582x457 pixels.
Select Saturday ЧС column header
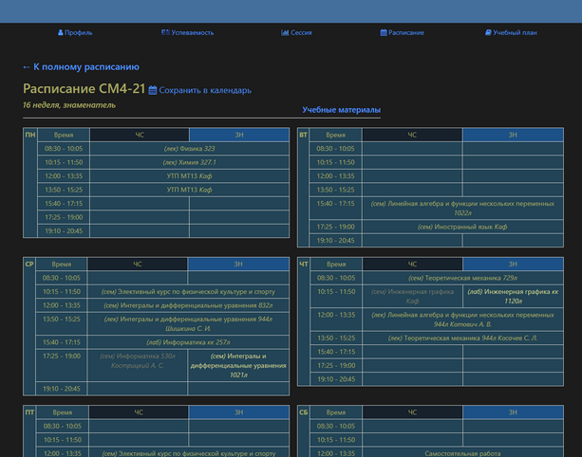tap(412, 412)
